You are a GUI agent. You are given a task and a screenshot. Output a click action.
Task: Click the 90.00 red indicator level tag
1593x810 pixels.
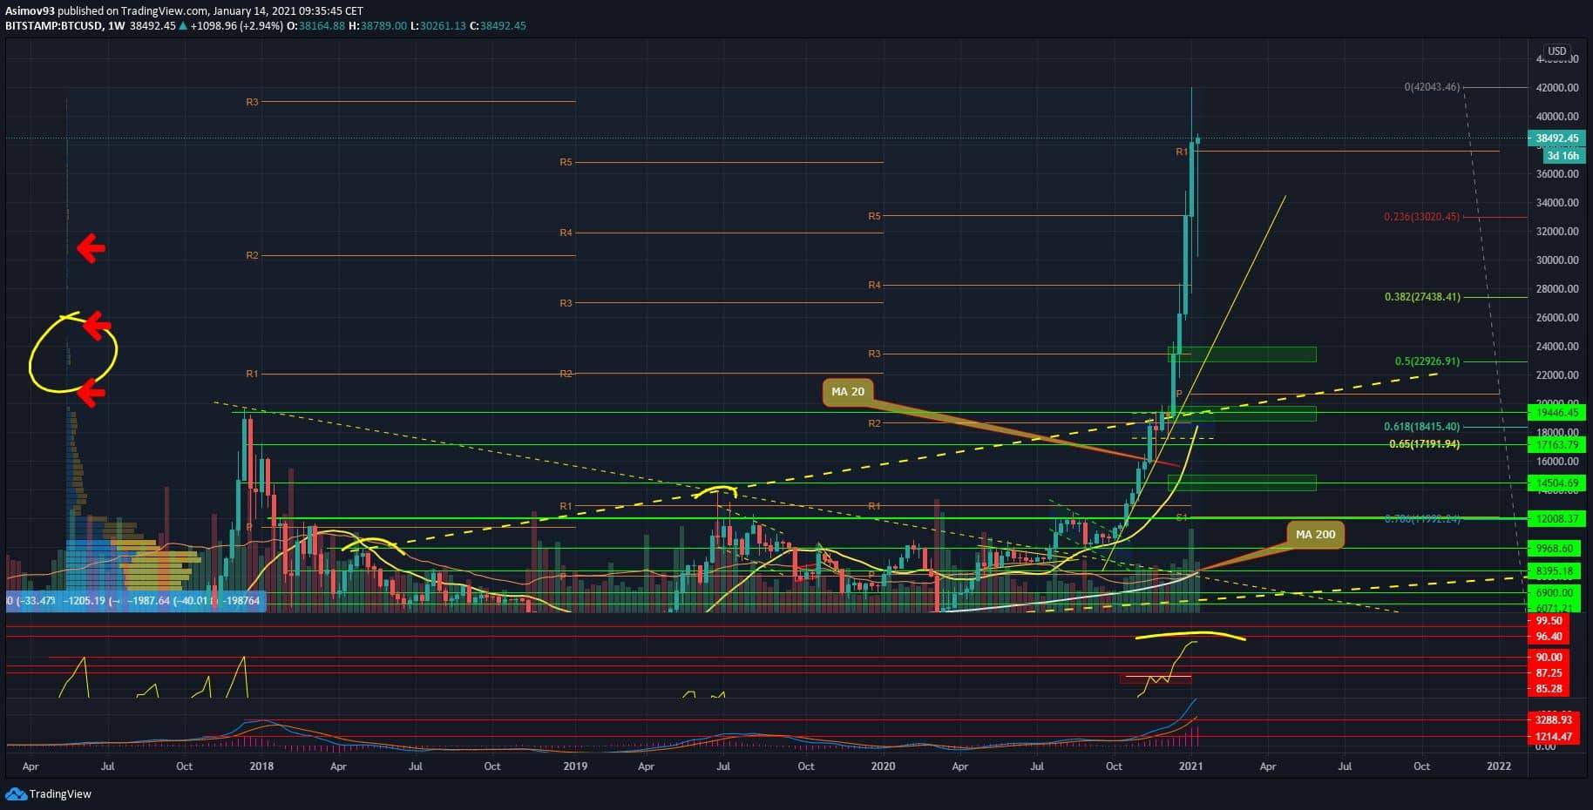tap(1549, 658)
